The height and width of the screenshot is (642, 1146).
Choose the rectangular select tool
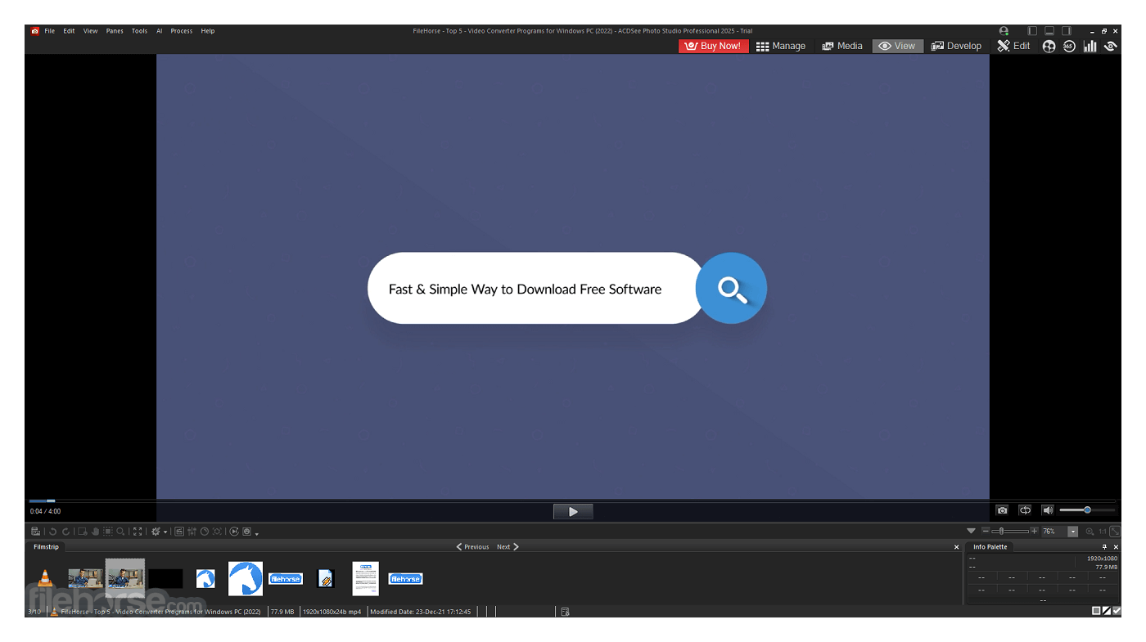(108, 532)
